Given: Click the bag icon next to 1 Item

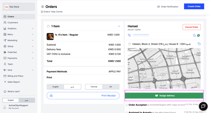Looking at the screenshot, I should point(48,26).
